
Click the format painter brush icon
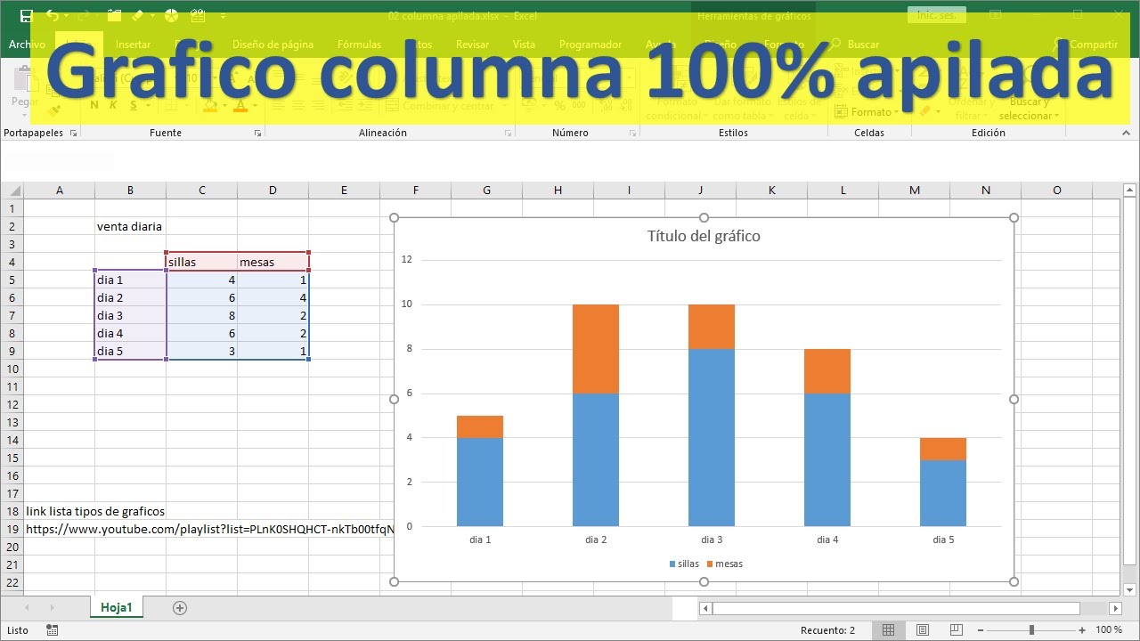pos(53,111)
